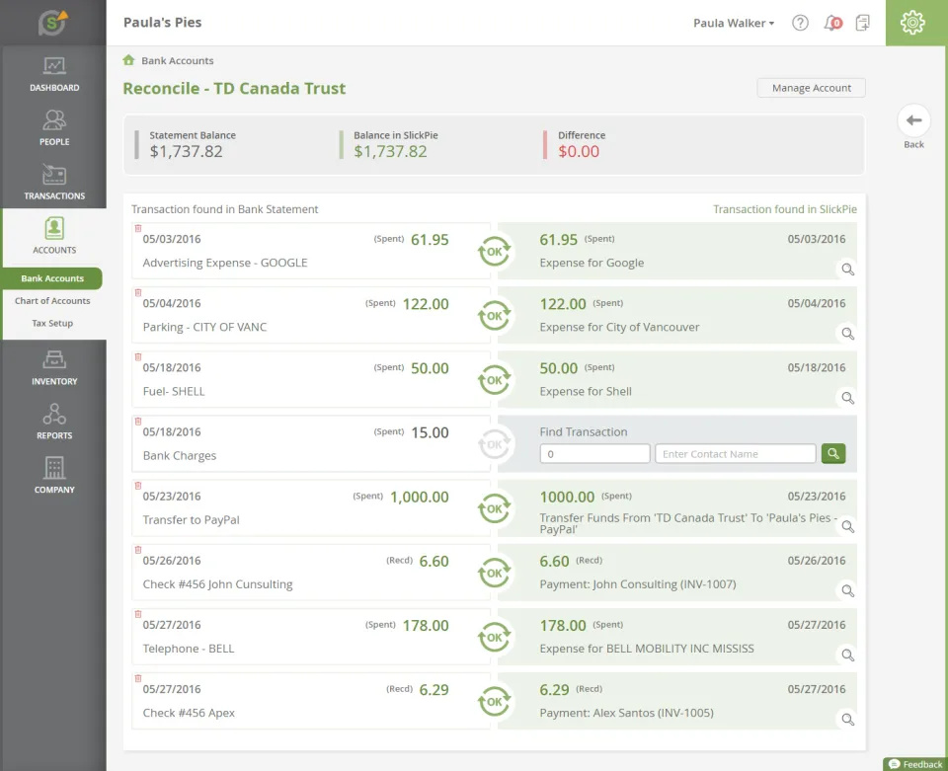Toggle OK match for Bank Charges row
Viewport: 948px width, 771px height.
click(x=494, y=444)
